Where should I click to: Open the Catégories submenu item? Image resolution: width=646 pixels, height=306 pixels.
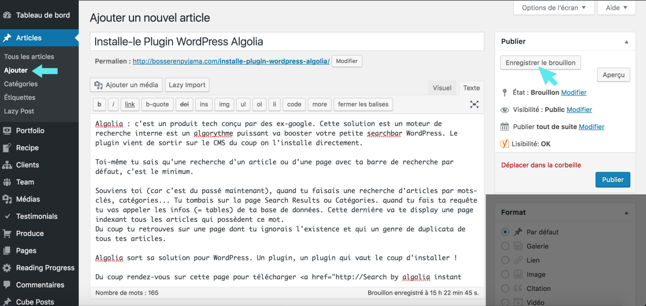coord(21,84)
